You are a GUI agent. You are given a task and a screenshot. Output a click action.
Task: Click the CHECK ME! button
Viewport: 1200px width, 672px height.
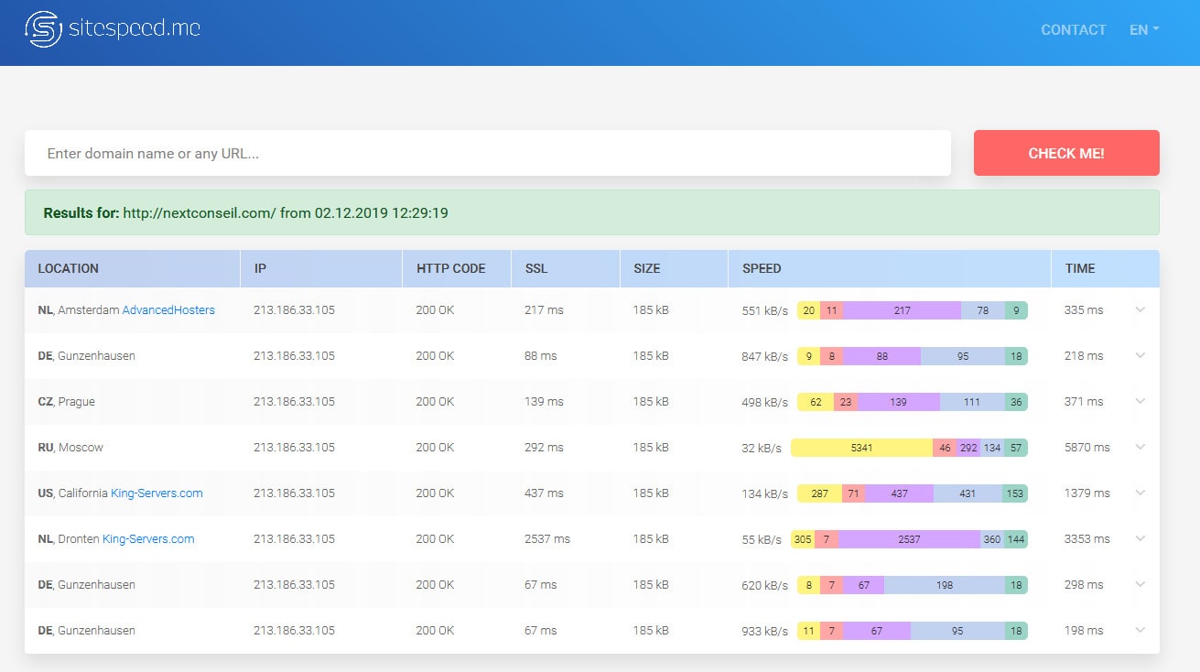tap(1066, 153)
